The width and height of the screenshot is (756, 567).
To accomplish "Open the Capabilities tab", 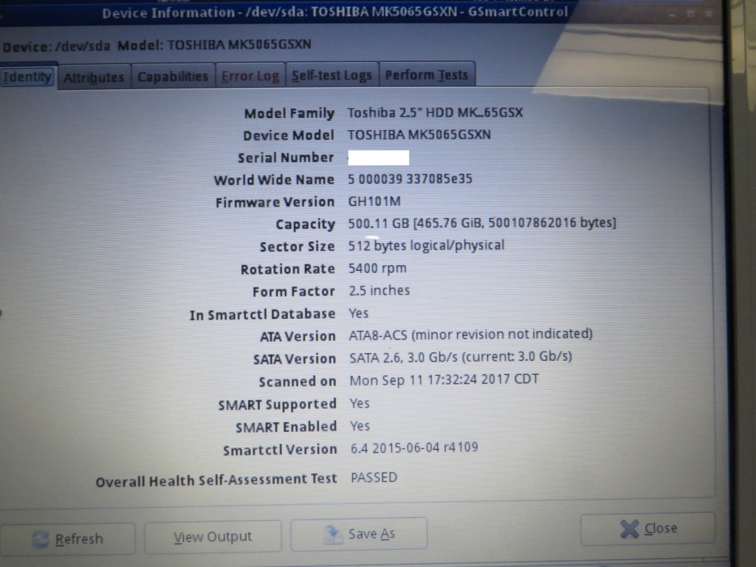I will [173, 76].
